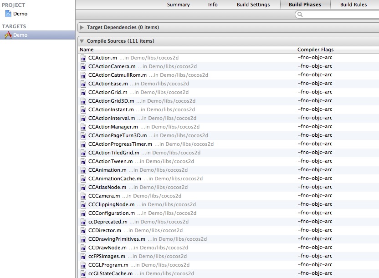This screenshot has width=379, height=278.
Task: Open the Info tab
Action: (x=213, y=5)
